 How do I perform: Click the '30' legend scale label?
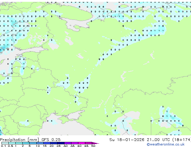[x=65, y=146]
